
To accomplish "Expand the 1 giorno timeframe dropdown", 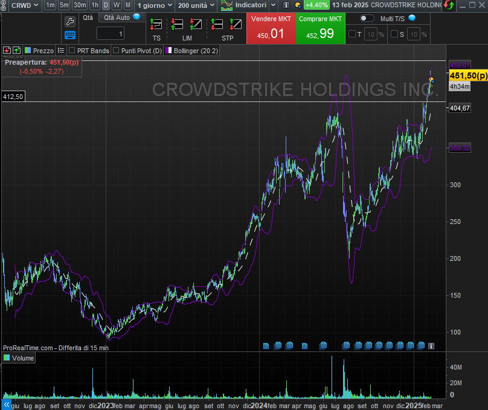I will (x=155, y=5).
